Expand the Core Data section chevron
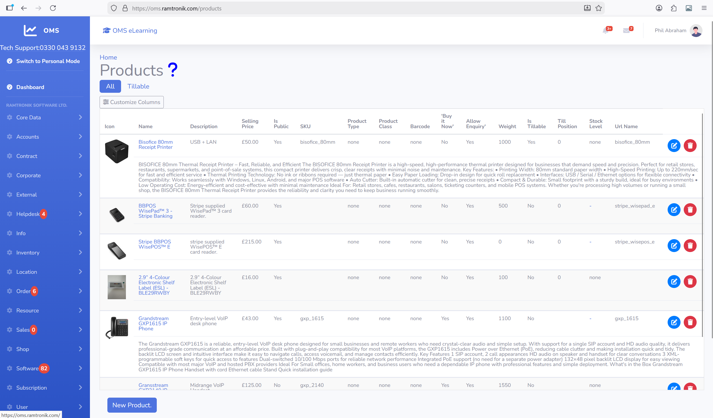Screen dimensions: 713x418 coord(81,117)
